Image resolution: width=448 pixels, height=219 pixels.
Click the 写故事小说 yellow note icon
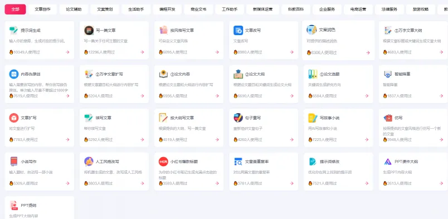pyautogui.click(x=313, y=118)
